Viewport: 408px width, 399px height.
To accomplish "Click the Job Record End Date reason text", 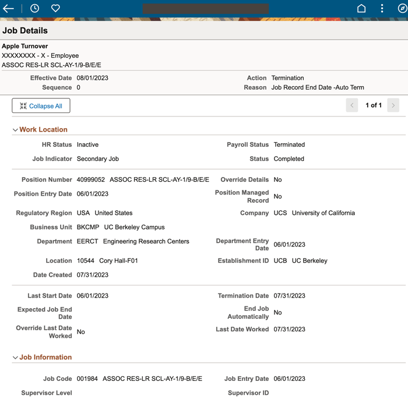I will click(x=318, y=88).
